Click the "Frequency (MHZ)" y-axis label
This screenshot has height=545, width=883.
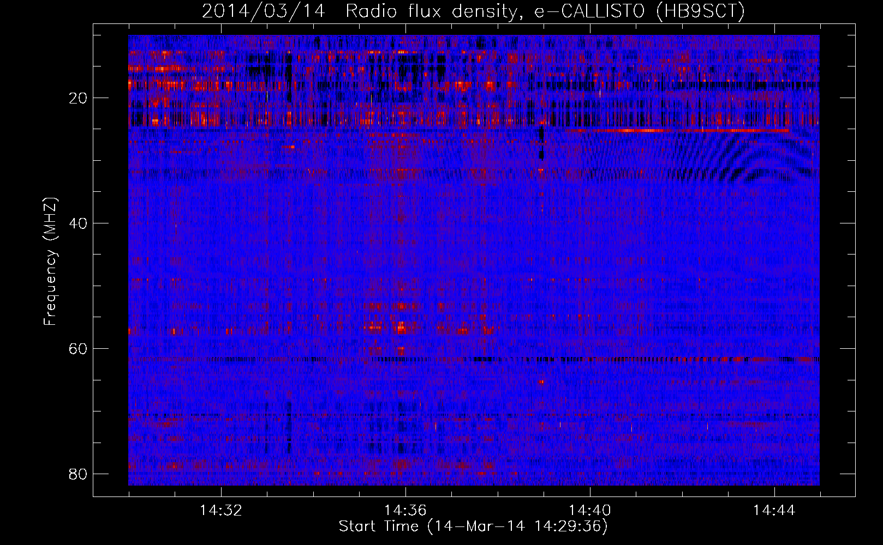click(x=50, y=262)
